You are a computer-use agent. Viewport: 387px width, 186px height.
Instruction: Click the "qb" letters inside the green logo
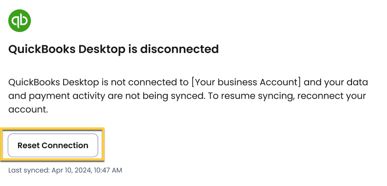19,21
